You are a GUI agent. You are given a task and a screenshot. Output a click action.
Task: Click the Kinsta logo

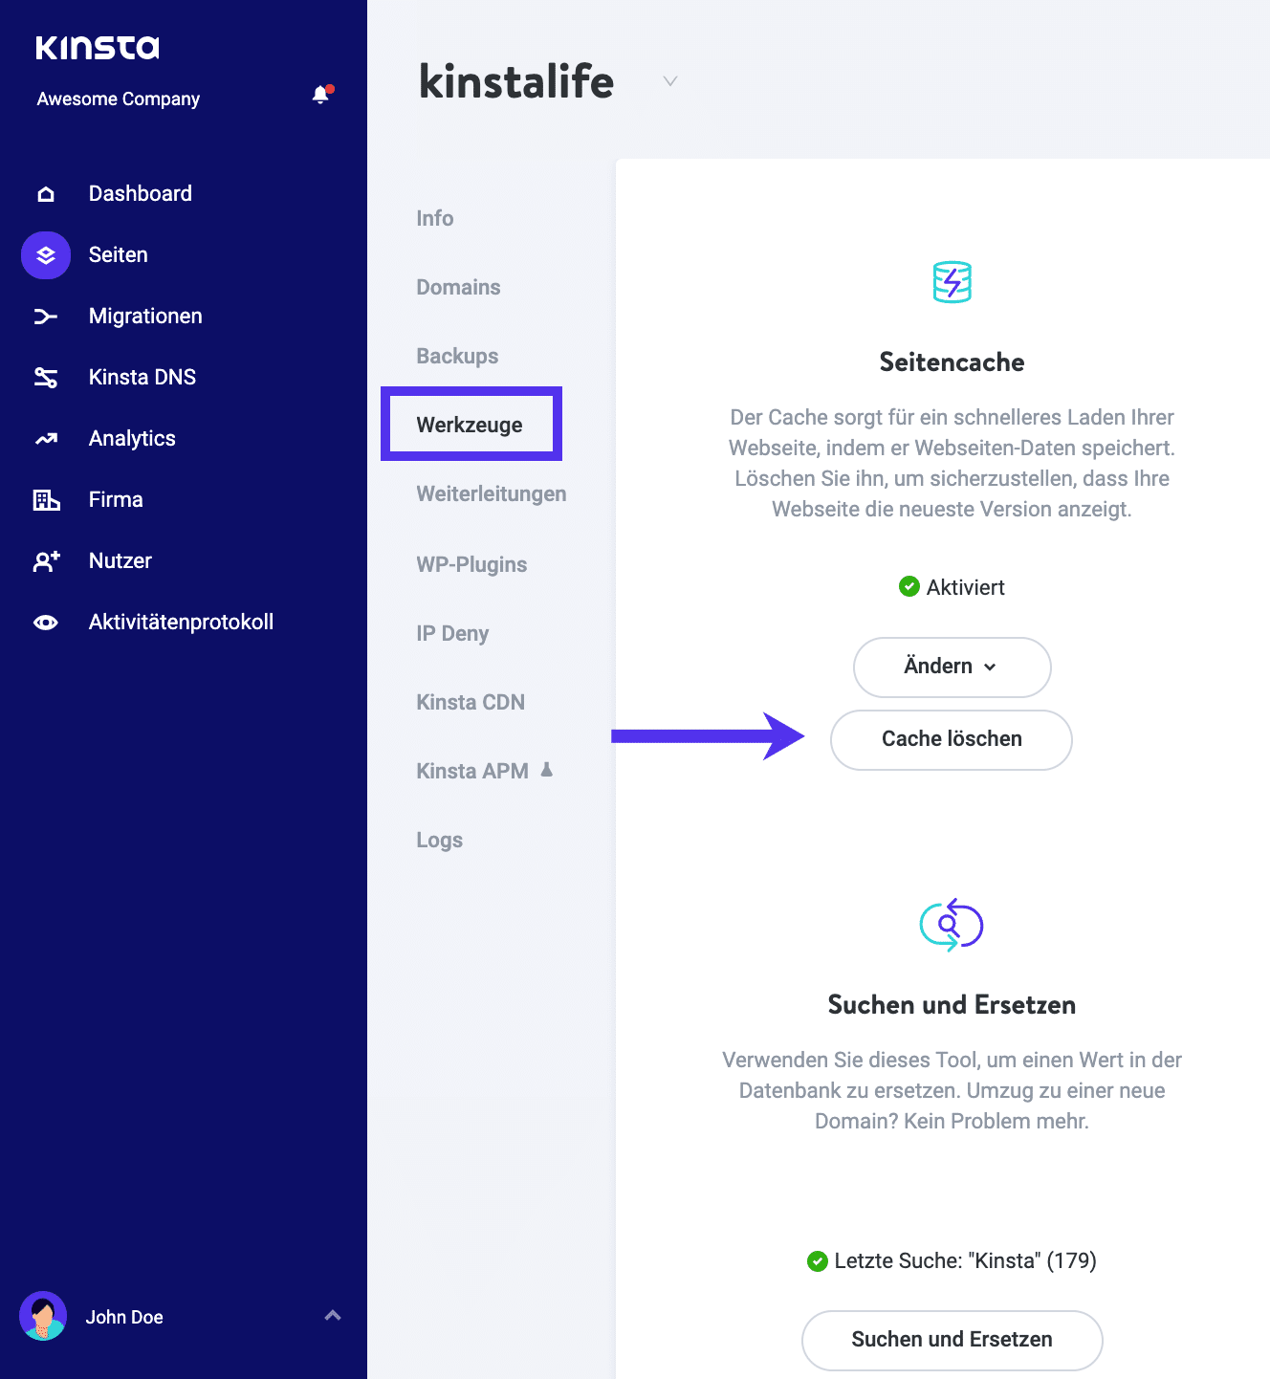pyautogui.click(x=97, y=46)
